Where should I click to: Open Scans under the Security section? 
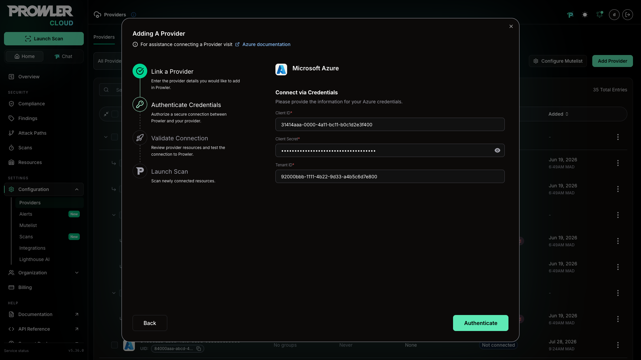(x=44, y=148)
